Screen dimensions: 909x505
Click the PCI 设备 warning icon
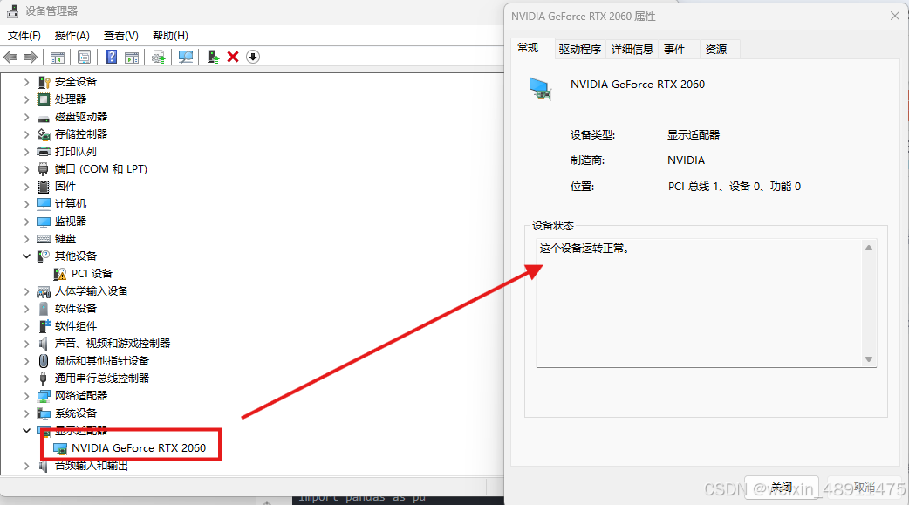[59, 274]
